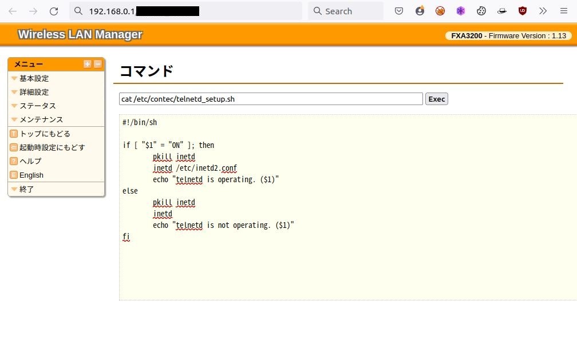Click the expand-all plus icon in menu header
The width and height of the screenshot is (577, 345).
(88, 64)
